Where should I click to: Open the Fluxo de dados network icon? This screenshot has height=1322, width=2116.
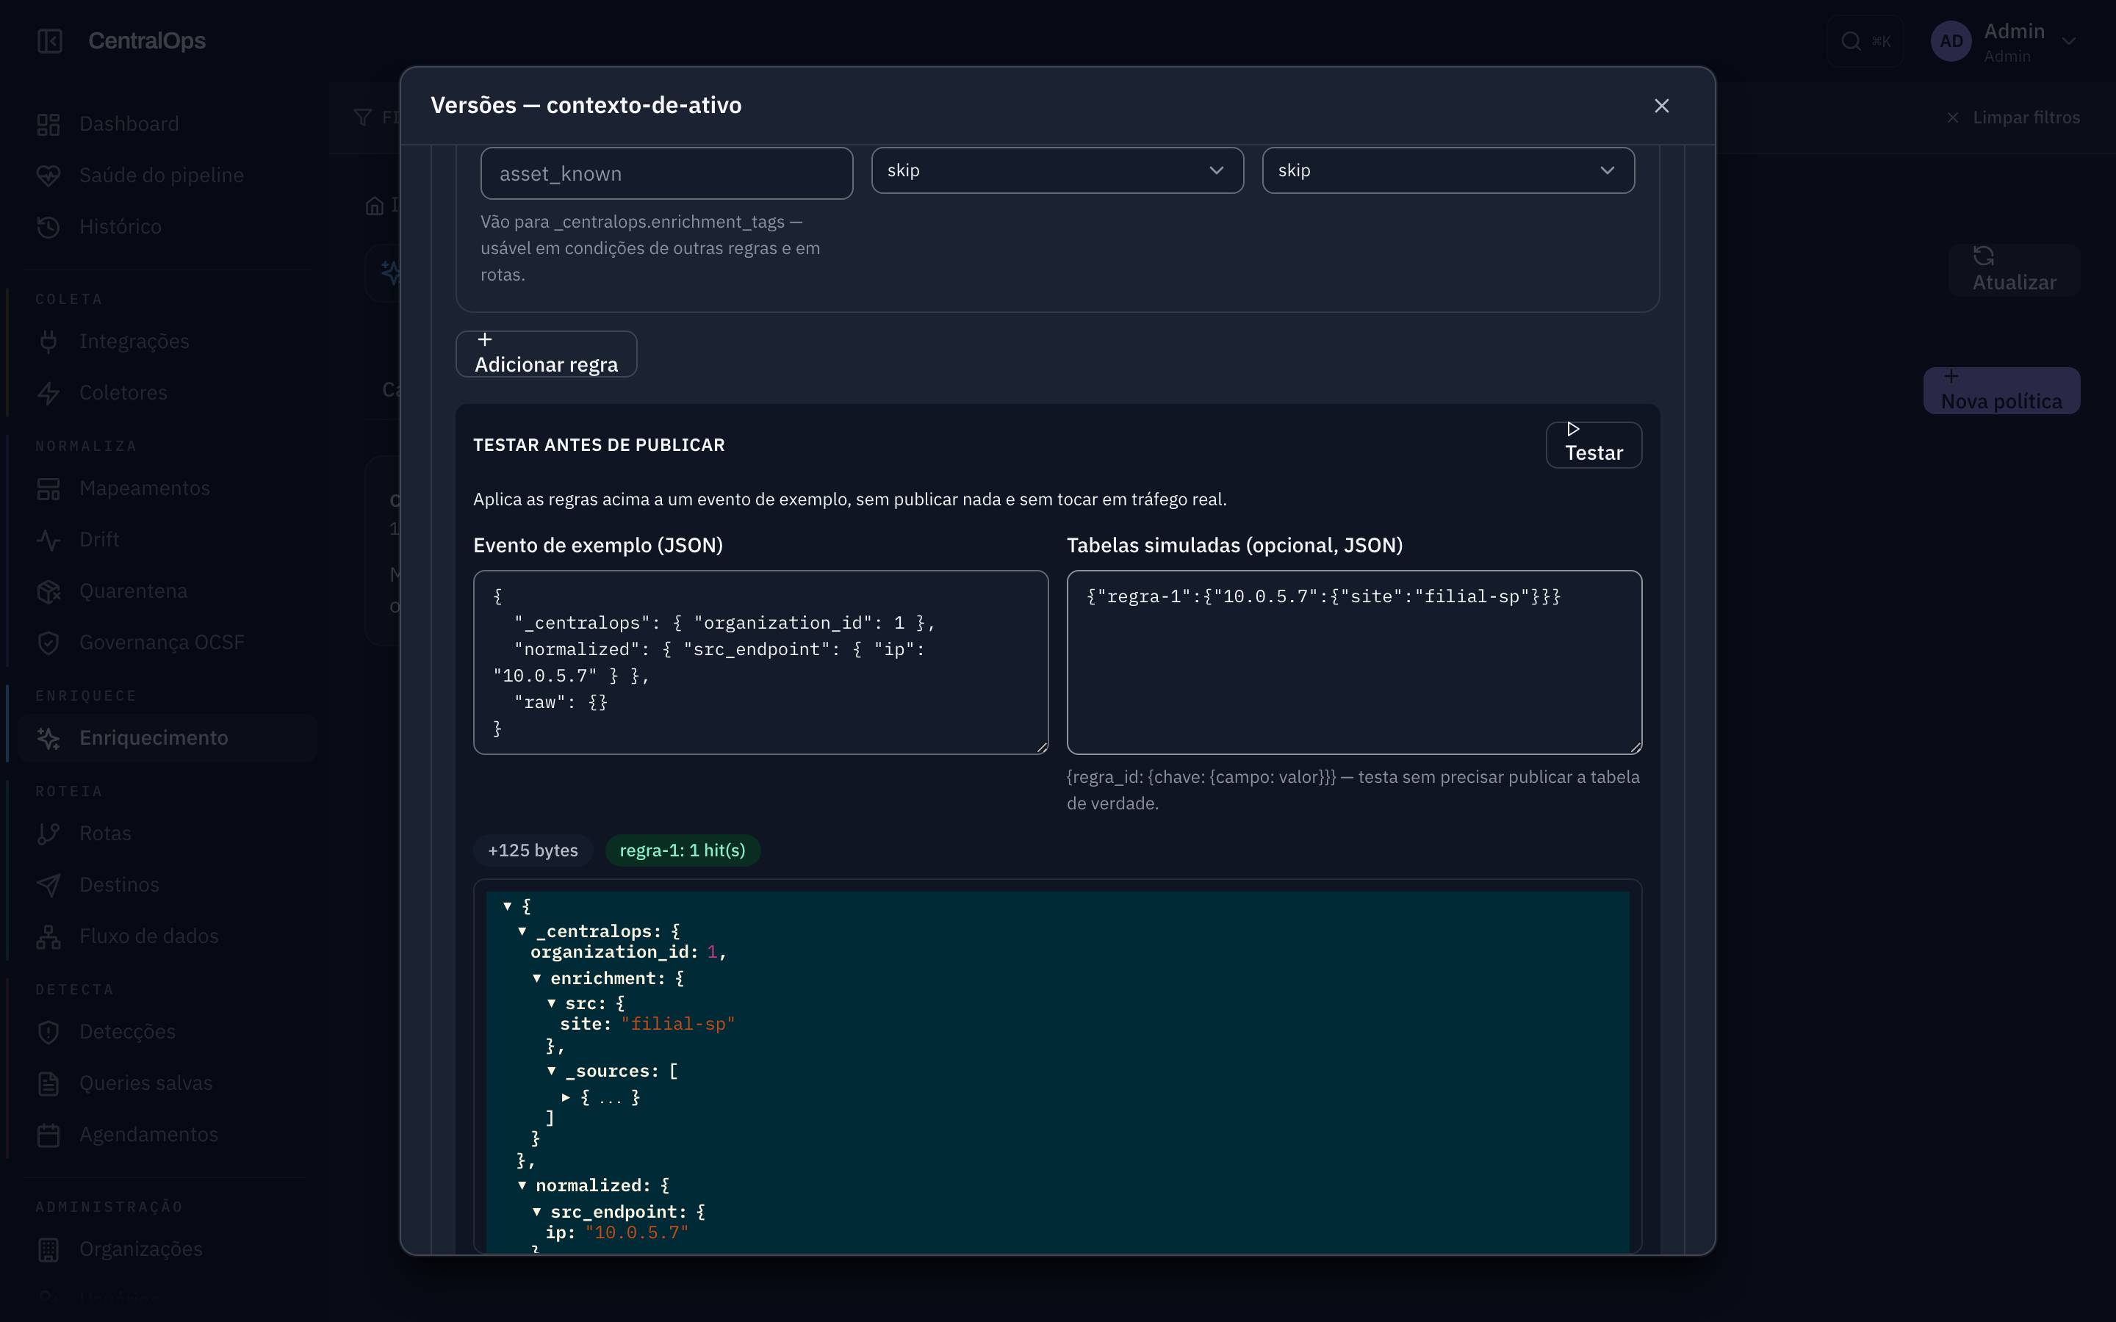[x=48, y=937]
